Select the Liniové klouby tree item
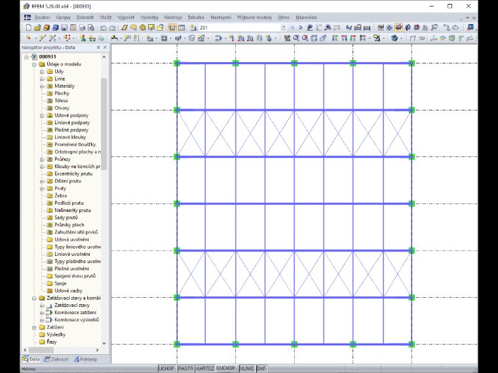Image resolution: width=498 pixels, height=373 pixels. coord(70,137)
